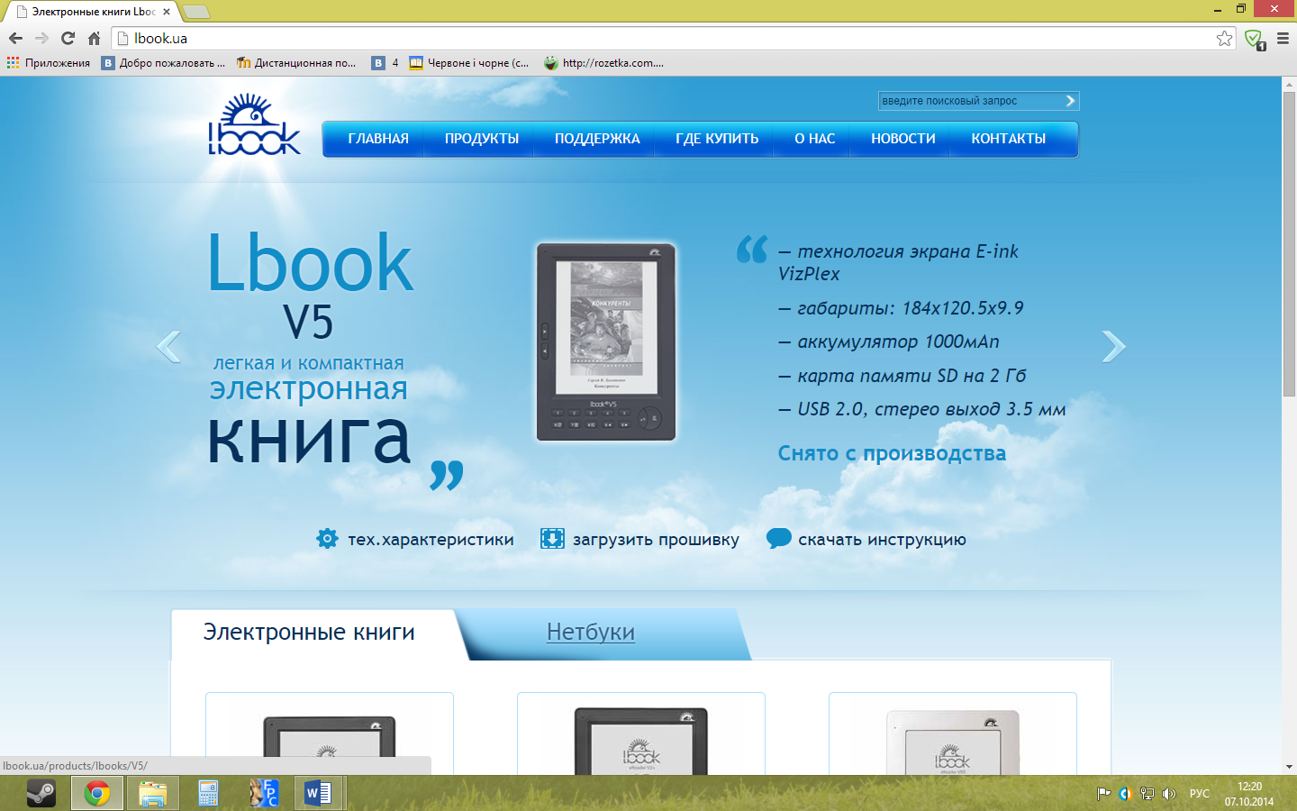Open the green shield extension icon
1297x811 pixels.
click(x=1254, y=39)
